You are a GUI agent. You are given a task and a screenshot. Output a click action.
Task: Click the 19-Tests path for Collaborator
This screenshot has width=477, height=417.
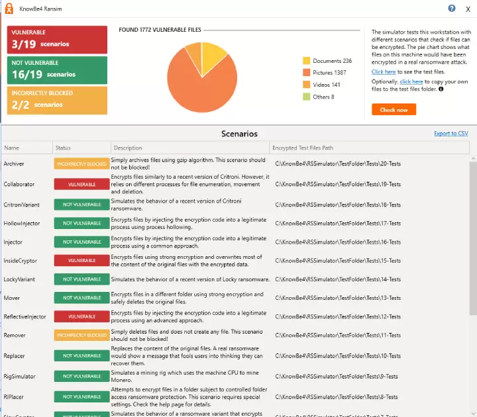338,184
